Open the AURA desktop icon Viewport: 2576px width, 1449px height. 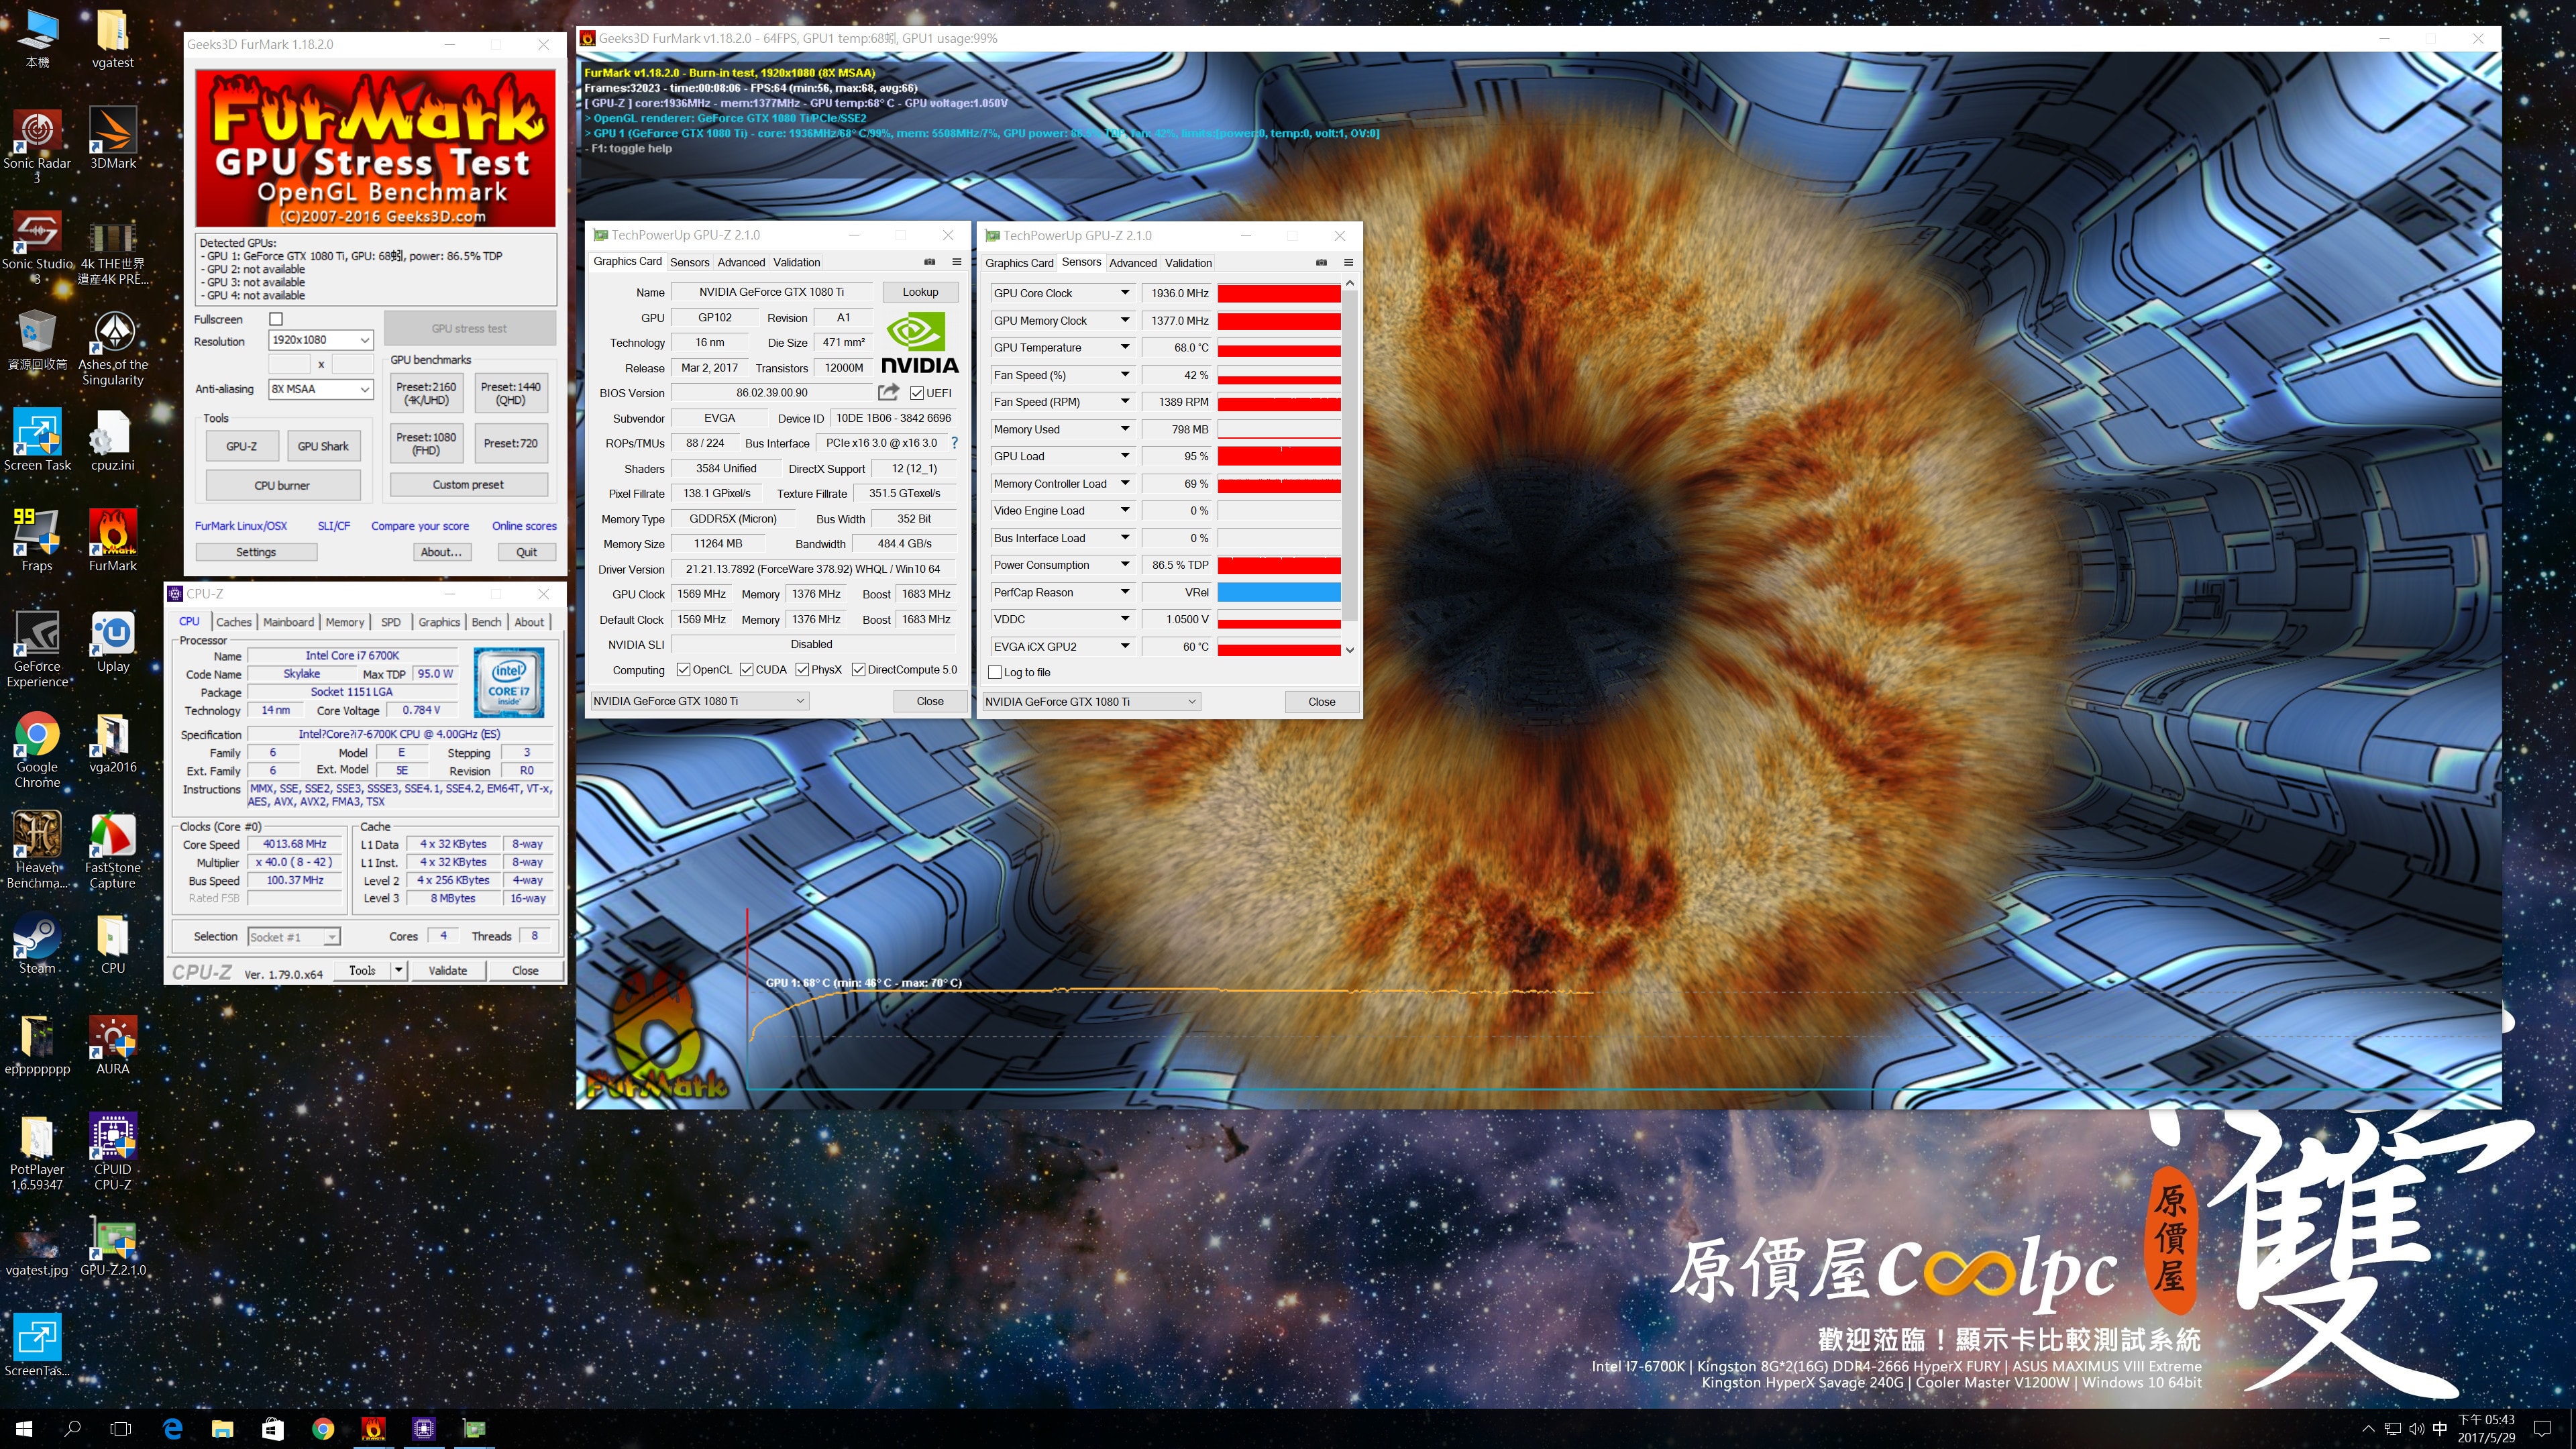(x=113, y=1044)
